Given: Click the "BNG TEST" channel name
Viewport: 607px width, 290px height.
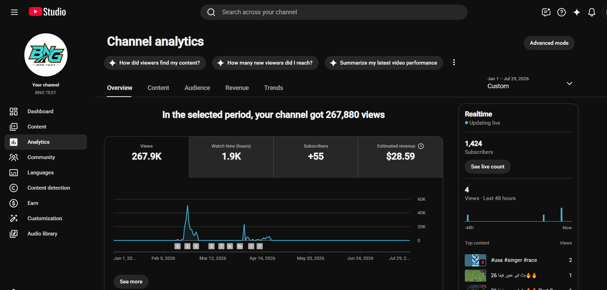Looking at the screenshot, I should tap(46, 93).
